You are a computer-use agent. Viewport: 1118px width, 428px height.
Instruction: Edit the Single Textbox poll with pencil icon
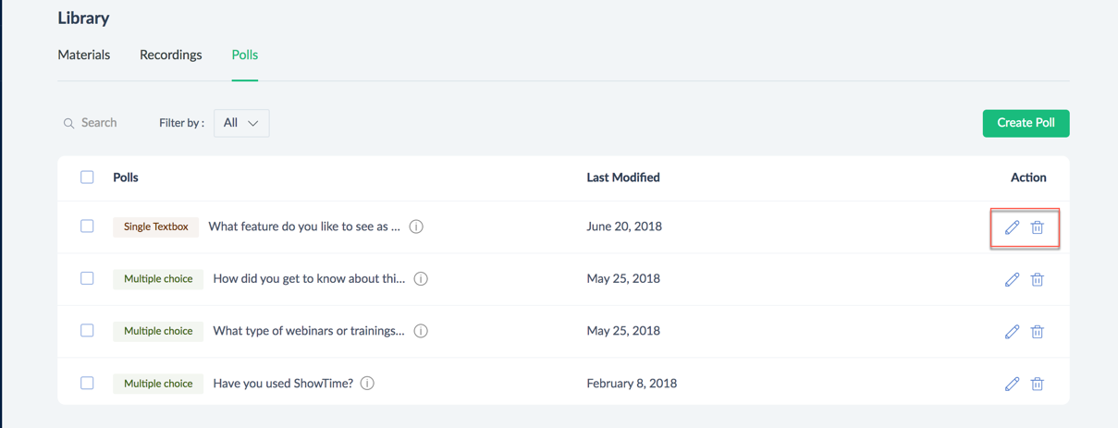point(1012,227)
